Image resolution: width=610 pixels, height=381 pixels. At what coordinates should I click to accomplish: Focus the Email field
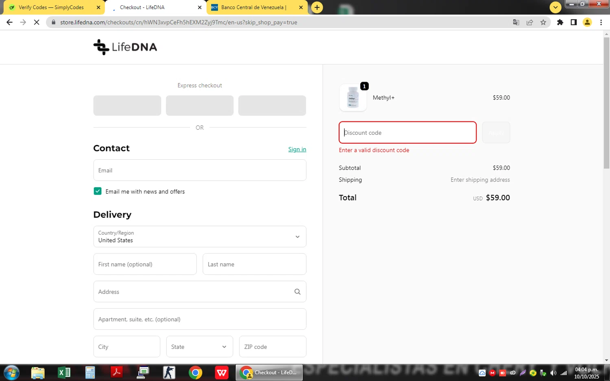click(200, 170)
